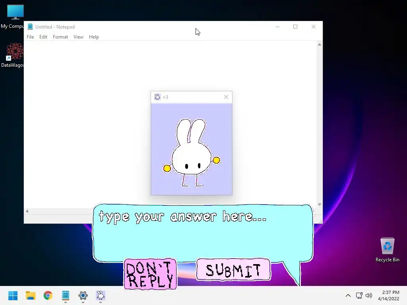This screenshot has height=305, width=407.
Task: Select the bunny app taskbar icon
Action: click(x=101, y=295)
